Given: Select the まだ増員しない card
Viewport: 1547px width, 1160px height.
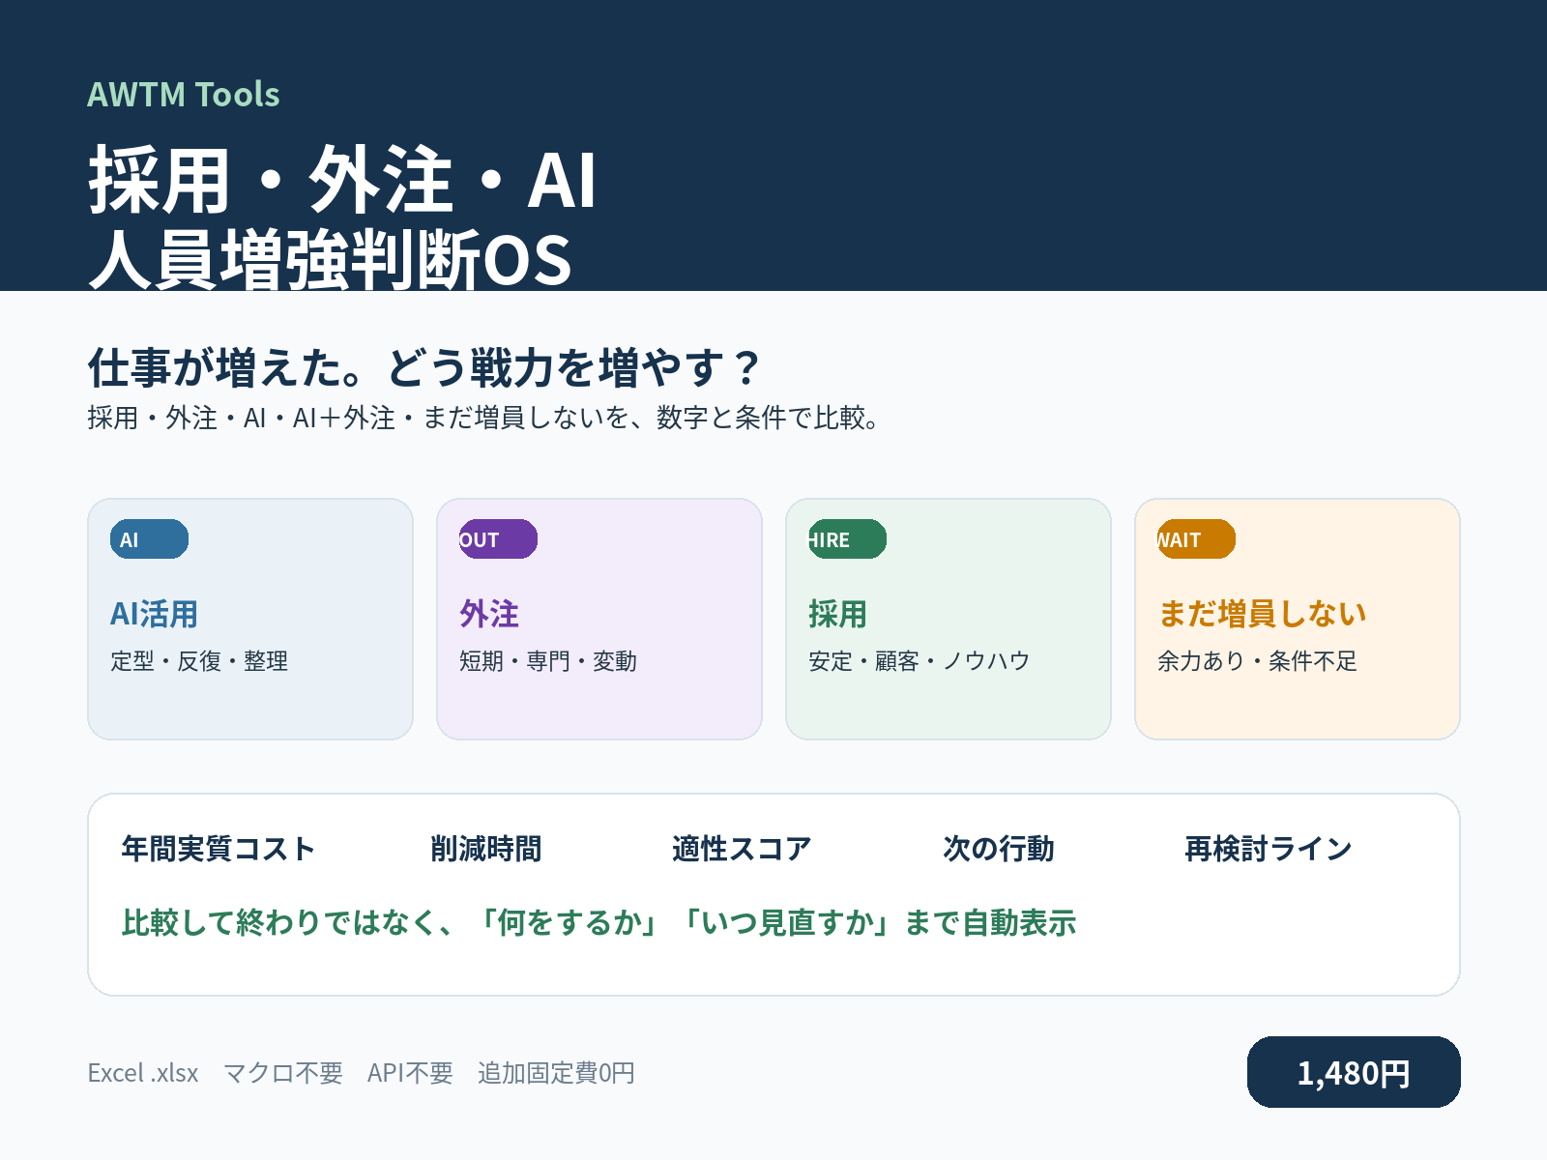Looking at the screenshot, I should 1298,619.
